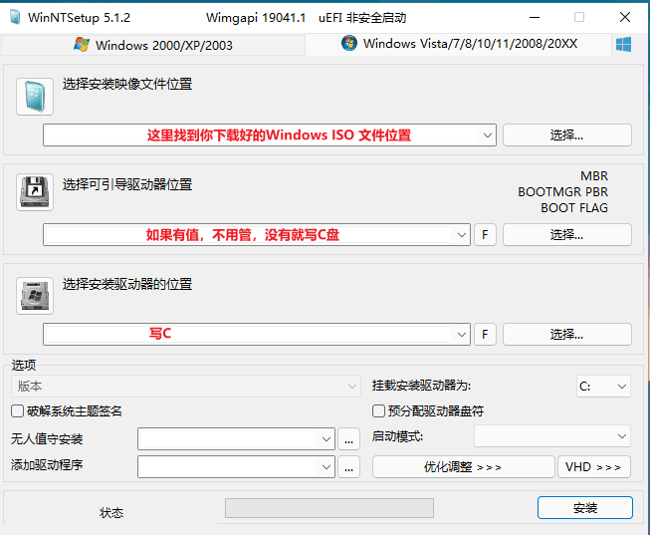This screenshot has width=650, height=535.
Task: Expand the installation drive dropdown arrow
Action: pos(462,335)
